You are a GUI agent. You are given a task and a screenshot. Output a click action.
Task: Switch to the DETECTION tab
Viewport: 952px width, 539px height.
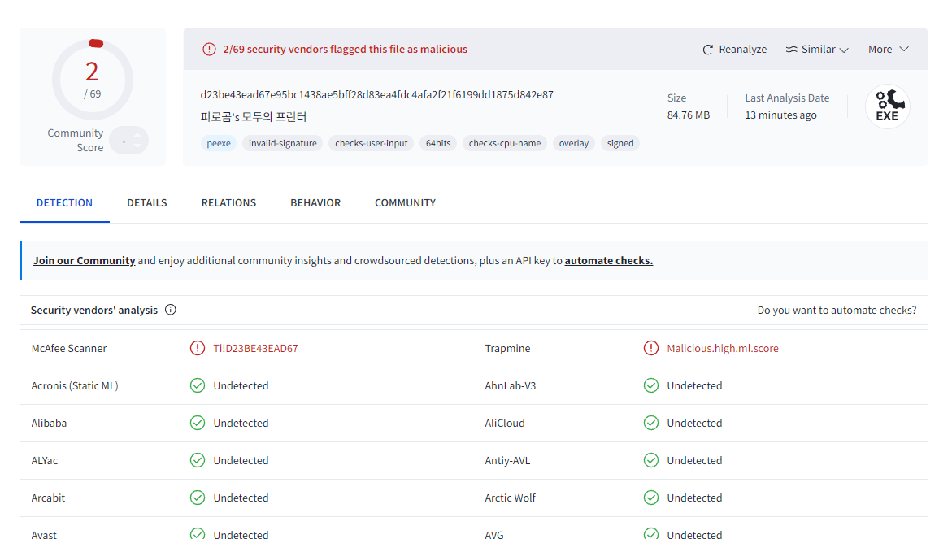tap(64, 203)
